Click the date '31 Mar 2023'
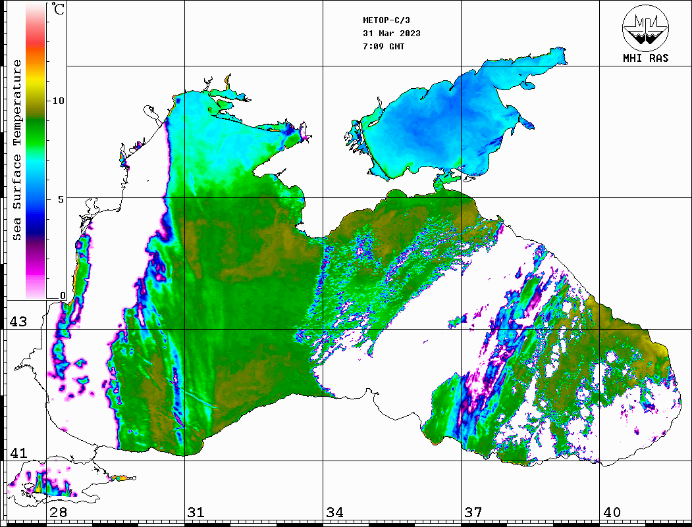 pyautogui.click(x=392, y=34)
